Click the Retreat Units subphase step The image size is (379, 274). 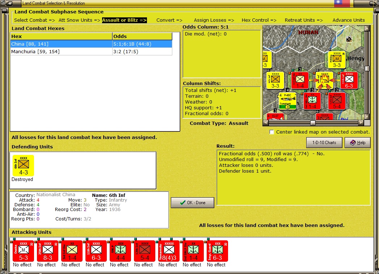(x=304, y=20)
